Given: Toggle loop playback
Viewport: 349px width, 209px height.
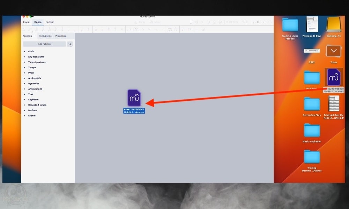Looking at the screenshot, I should point(208,22).
